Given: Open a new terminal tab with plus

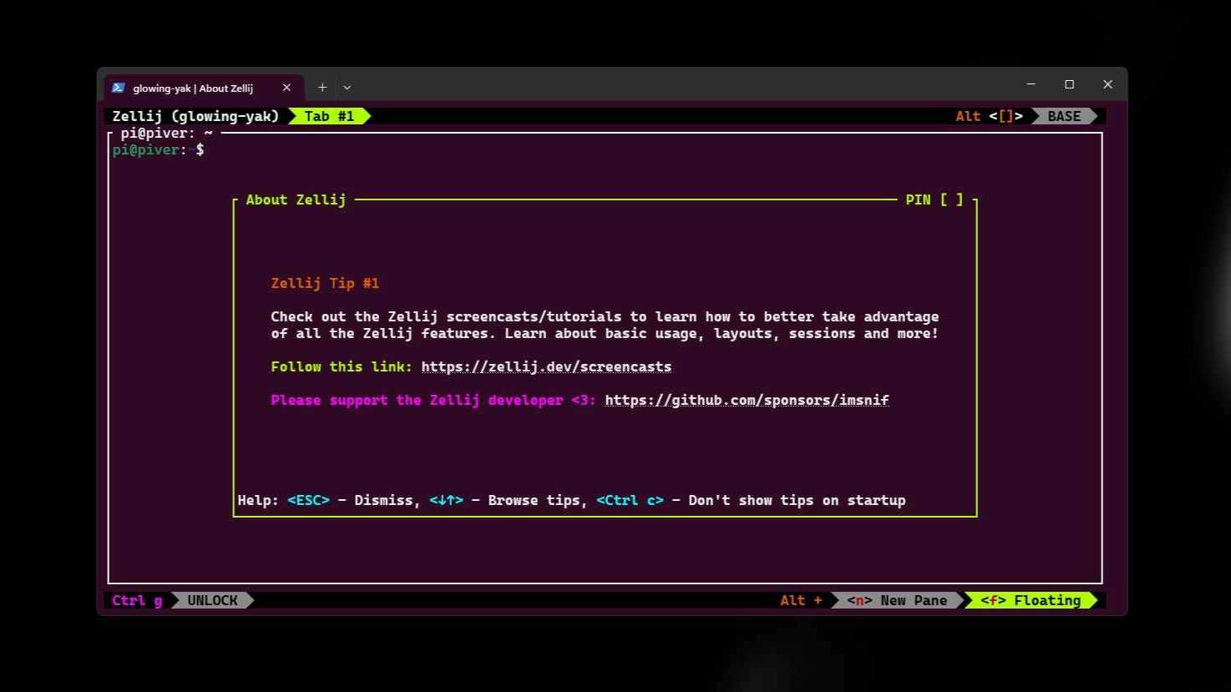Looking at the screenshot, I should (x=322, y=88).
